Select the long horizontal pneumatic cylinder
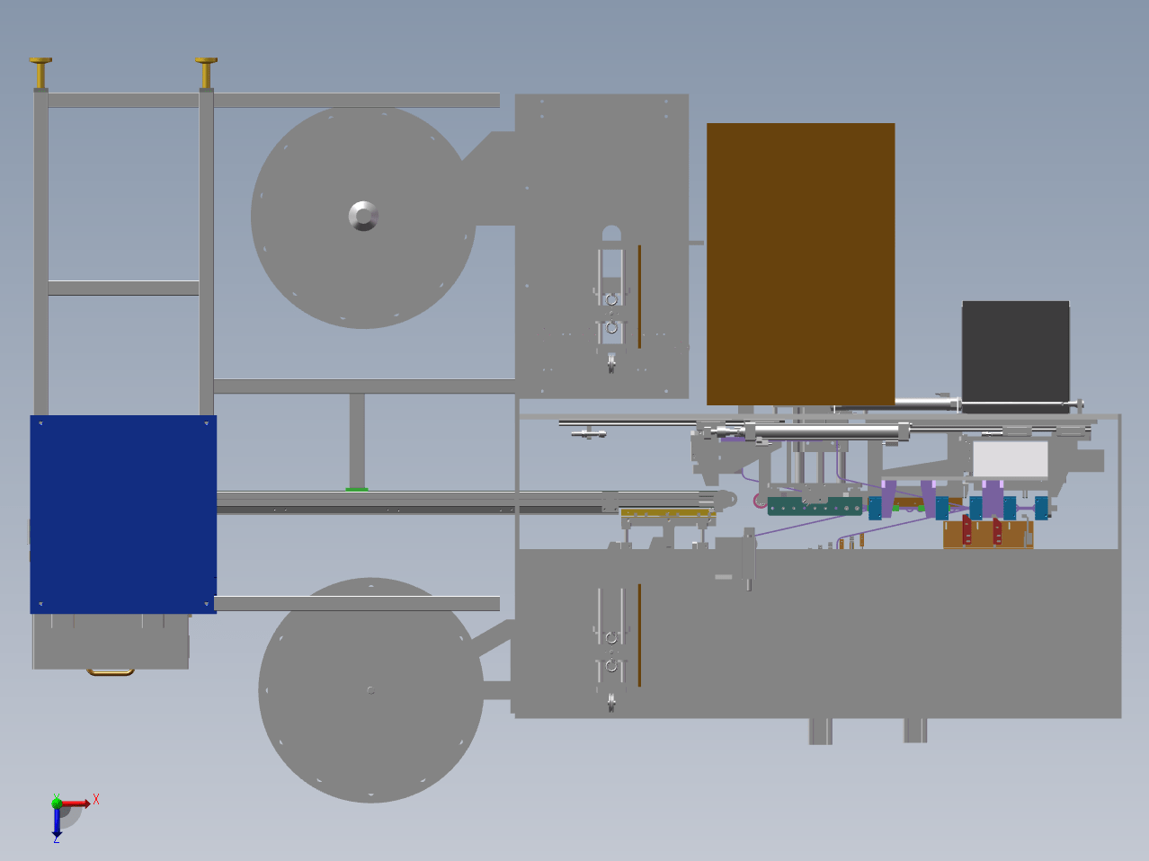Image resolution: width=1149 pixels, height=861 pixels. click(x=827, y=432)
